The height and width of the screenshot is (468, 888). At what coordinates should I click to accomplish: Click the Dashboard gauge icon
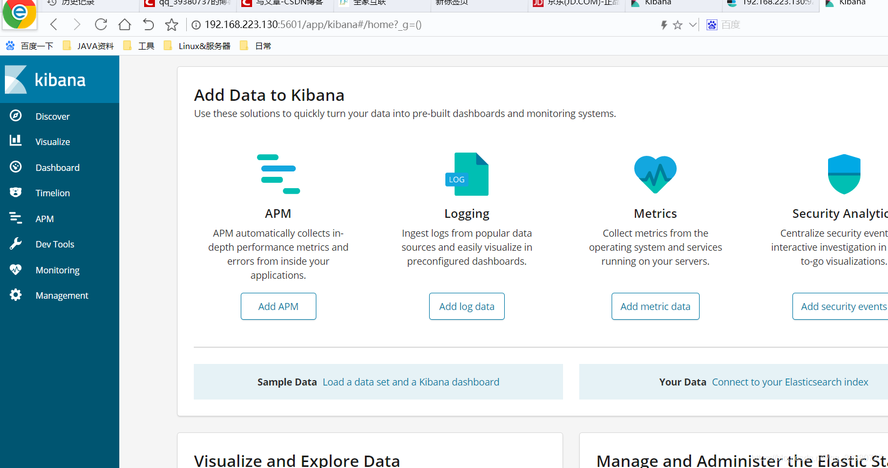[x=16, y=167]
